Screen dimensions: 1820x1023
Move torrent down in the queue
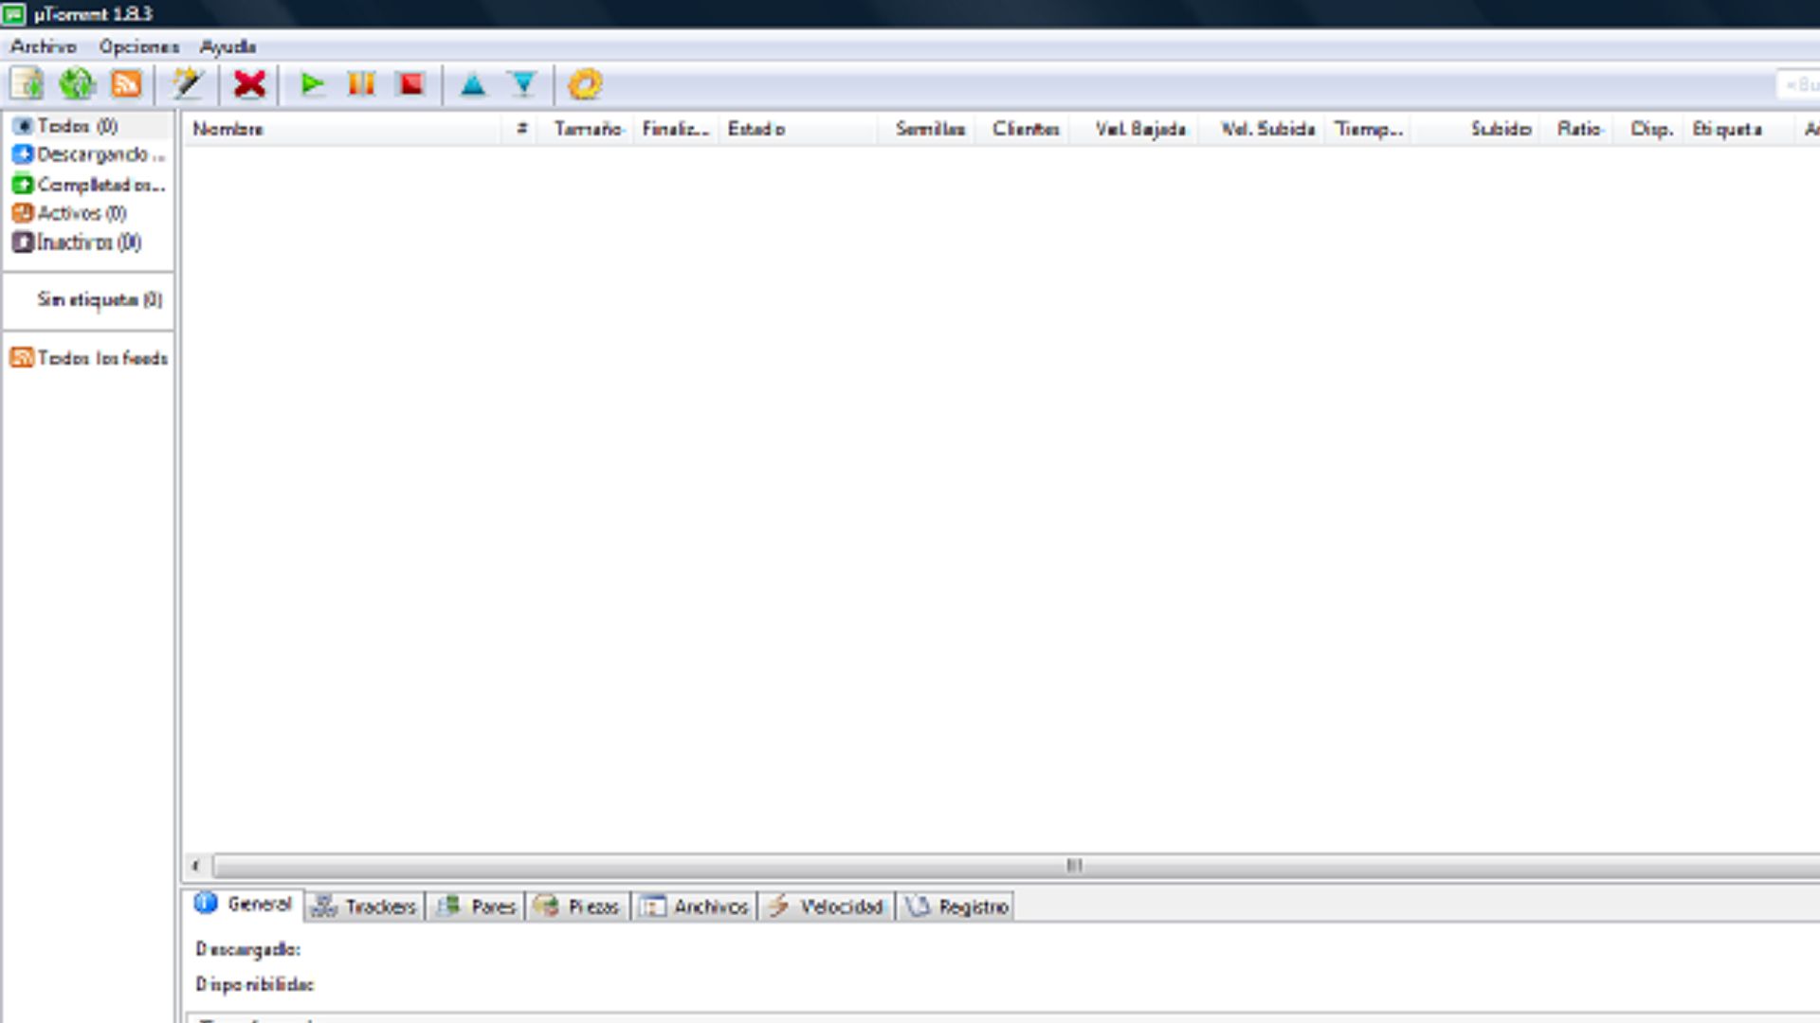(x=522, y=84)
